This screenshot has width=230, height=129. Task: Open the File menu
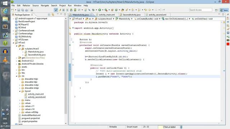(13, 5)
